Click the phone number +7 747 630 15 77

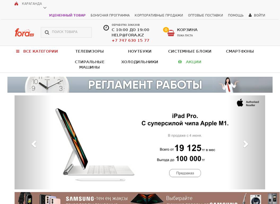pyautogui.click(x=130, y=40)
